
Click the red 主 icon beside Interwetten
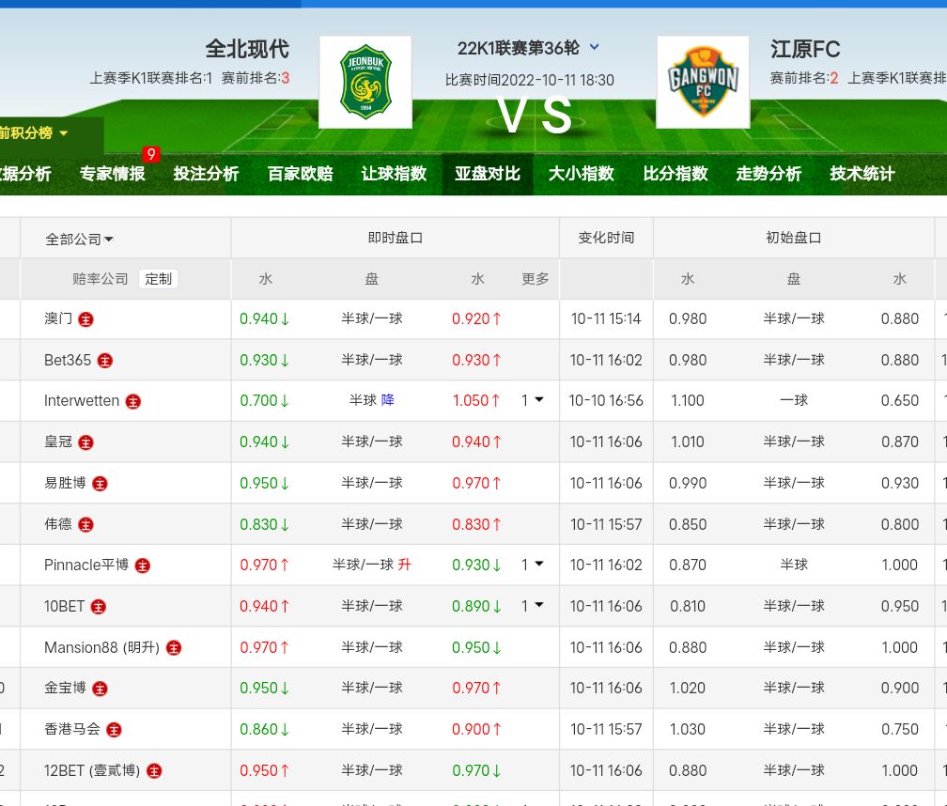click(x=133, y=401)
